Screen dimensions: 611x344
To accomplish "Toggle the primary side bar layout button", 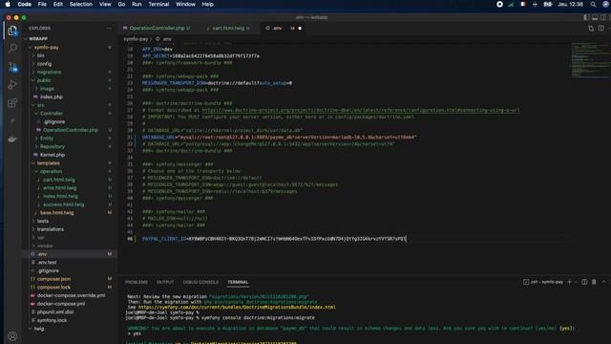I will tap(586, 17).
